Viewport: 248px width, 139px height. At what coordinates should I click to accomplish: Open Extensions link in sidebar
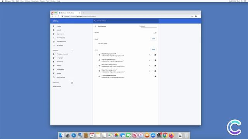coord(56,83)
